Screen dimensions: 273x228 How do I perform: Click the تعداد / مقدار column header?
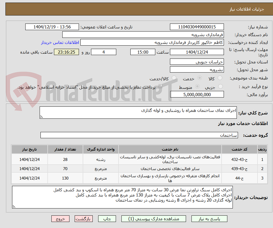coord(65,149)
